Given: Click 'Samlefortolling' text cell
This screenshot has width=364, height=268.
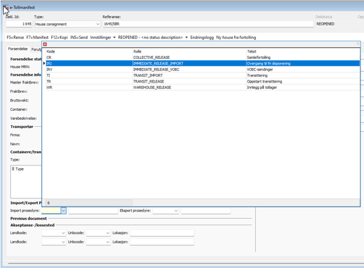Looking at the screenshot, I should pos(259,58).
